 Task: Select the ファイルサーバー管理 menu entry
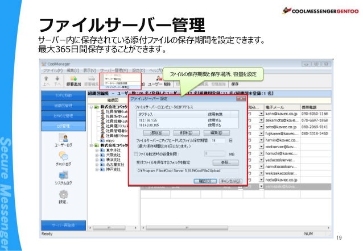point(120,87)
